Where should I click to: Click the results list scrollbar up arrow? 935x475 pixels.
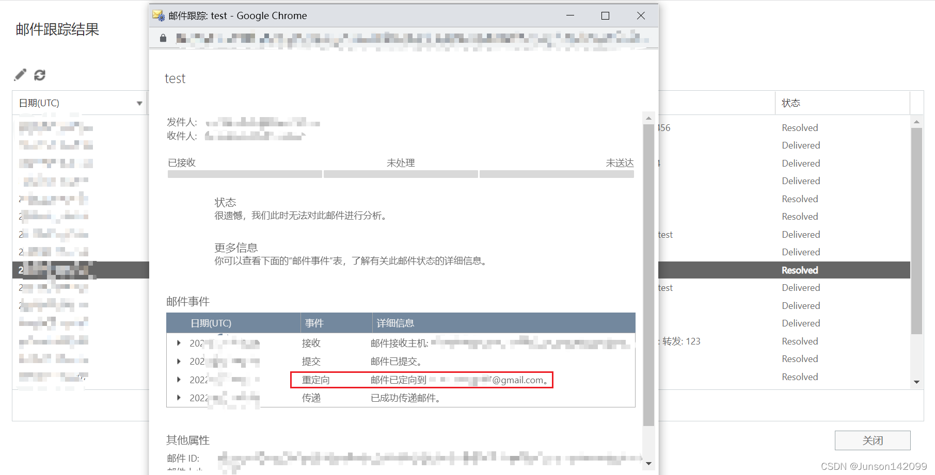[916, 122]
